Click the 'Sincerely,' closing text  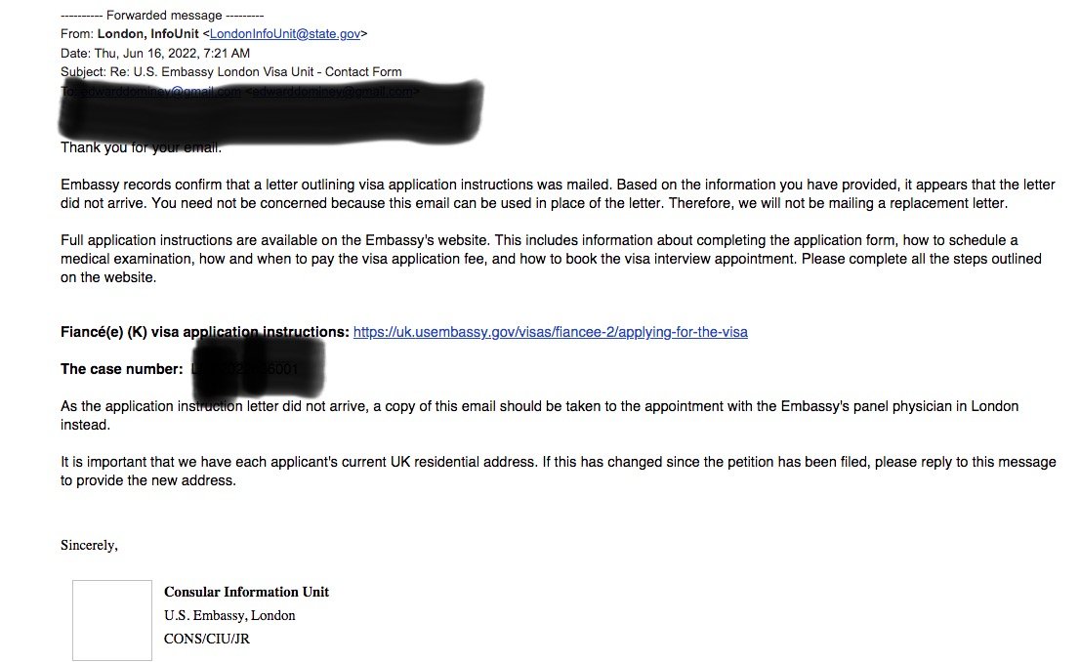point(89,545)
